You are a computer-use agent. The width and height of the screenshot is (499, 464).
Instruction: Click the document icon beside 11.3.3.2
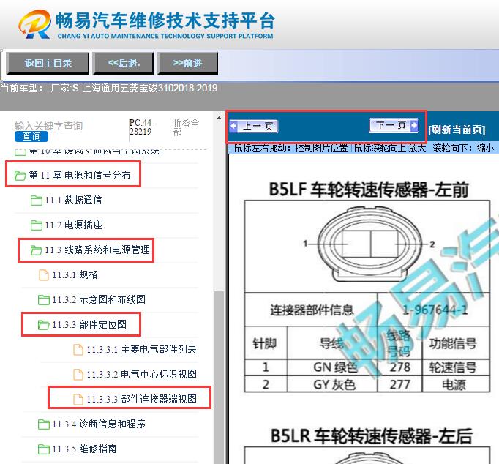(x=78, y=375)
